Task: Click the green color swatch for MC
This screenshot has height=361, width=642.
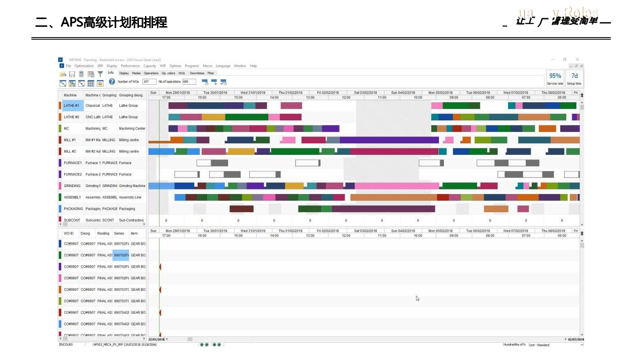Action: [60, 128]
